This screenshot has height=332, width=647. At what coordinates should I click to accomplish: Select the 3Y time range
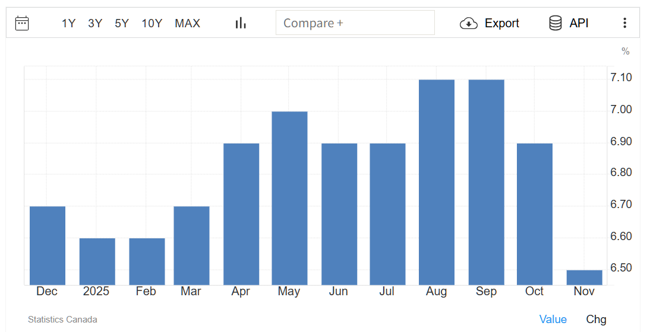click(95, 23)
